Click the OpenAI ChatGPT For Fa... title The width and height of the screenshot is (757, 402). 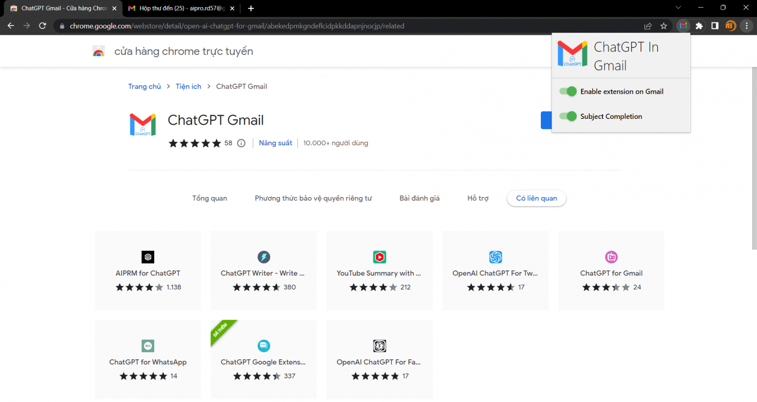(x=378, y=362)
